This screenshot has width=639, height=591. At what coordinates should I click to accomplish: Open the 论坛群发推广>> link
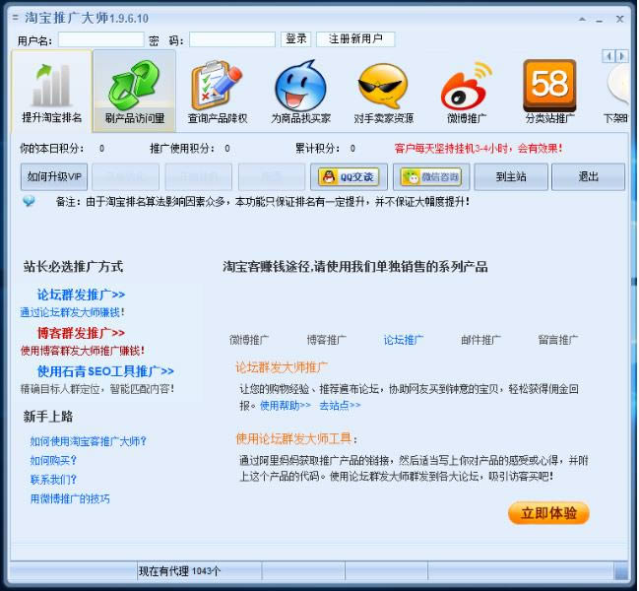[81, 295]
